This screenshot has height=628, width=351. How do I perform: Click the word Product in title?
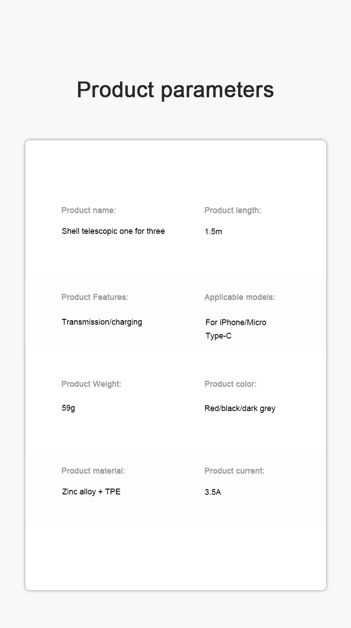(115, 89)
